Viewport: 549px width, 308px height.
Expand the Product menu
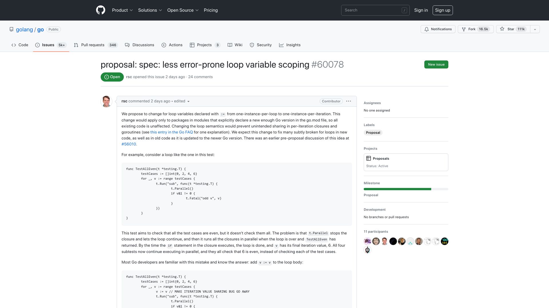coord(122,10)
